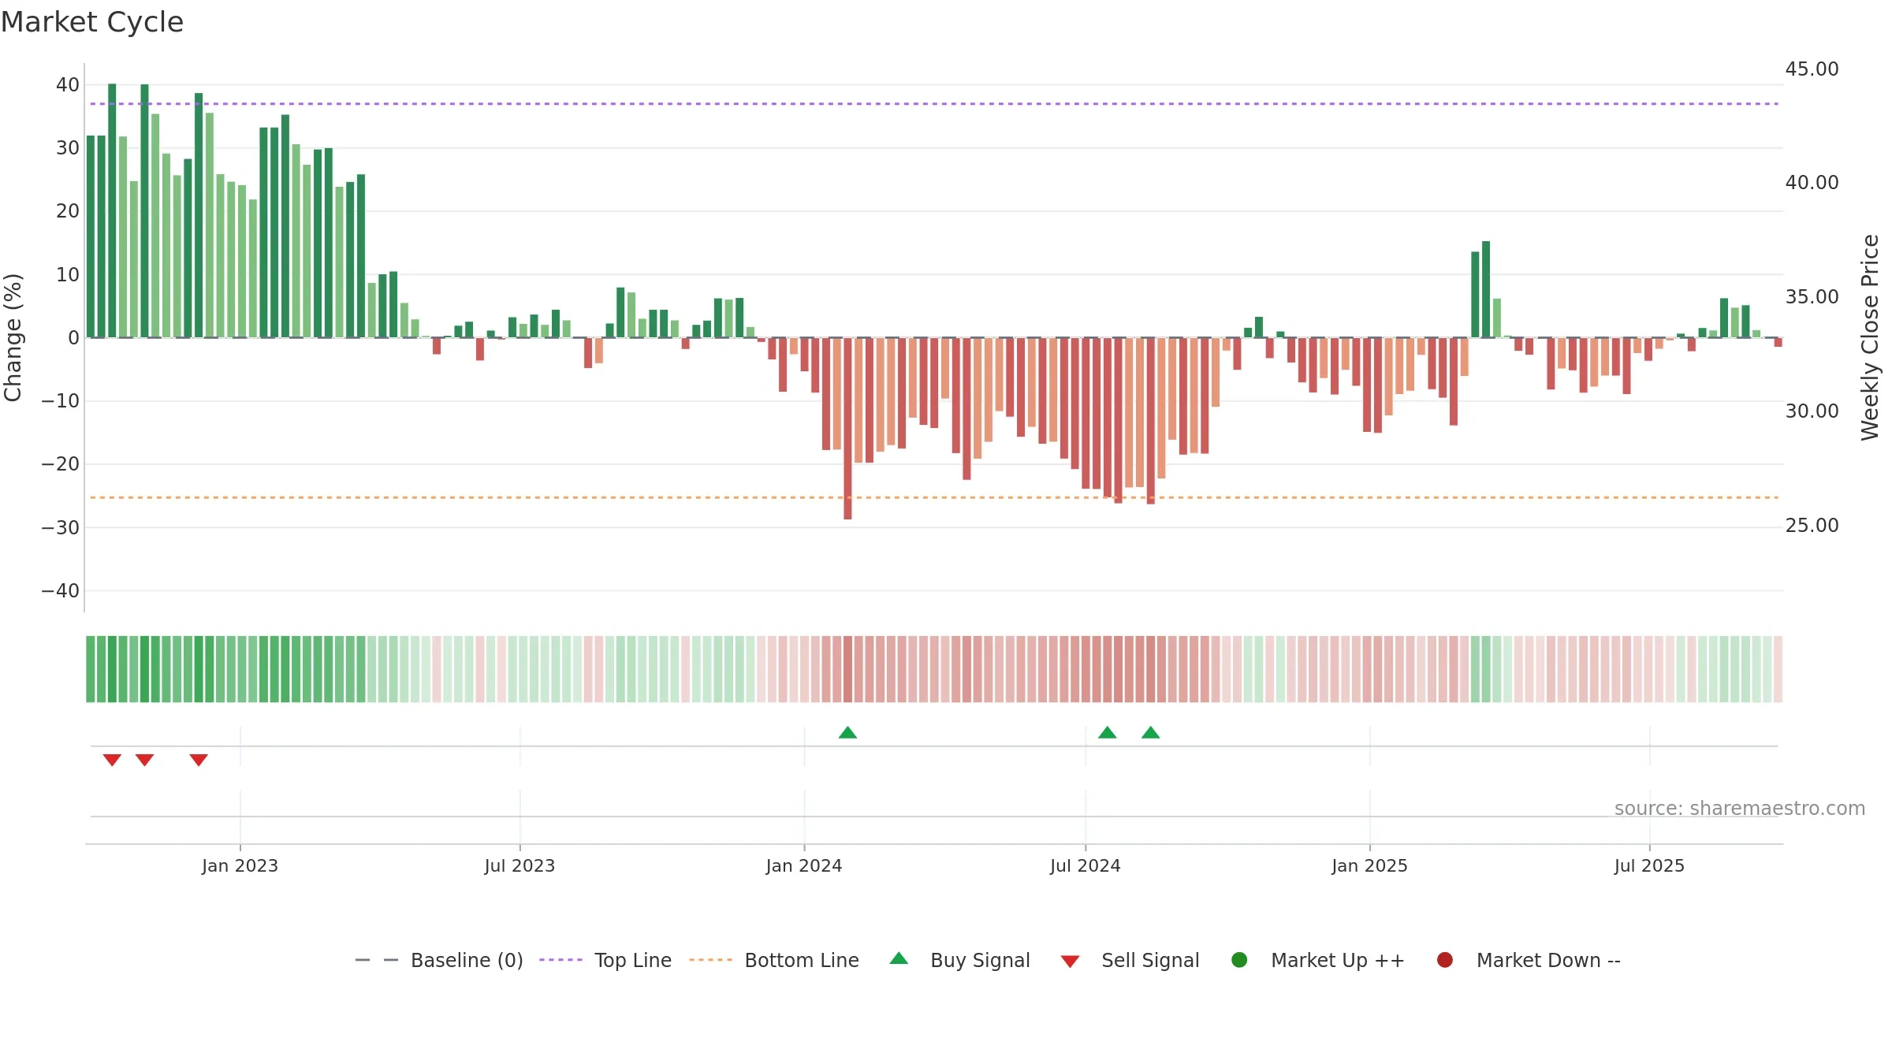This screenshot has width=1892, height=1064.
Task: Click the Jul 2024 axis label
Action: pos(1086,866)
